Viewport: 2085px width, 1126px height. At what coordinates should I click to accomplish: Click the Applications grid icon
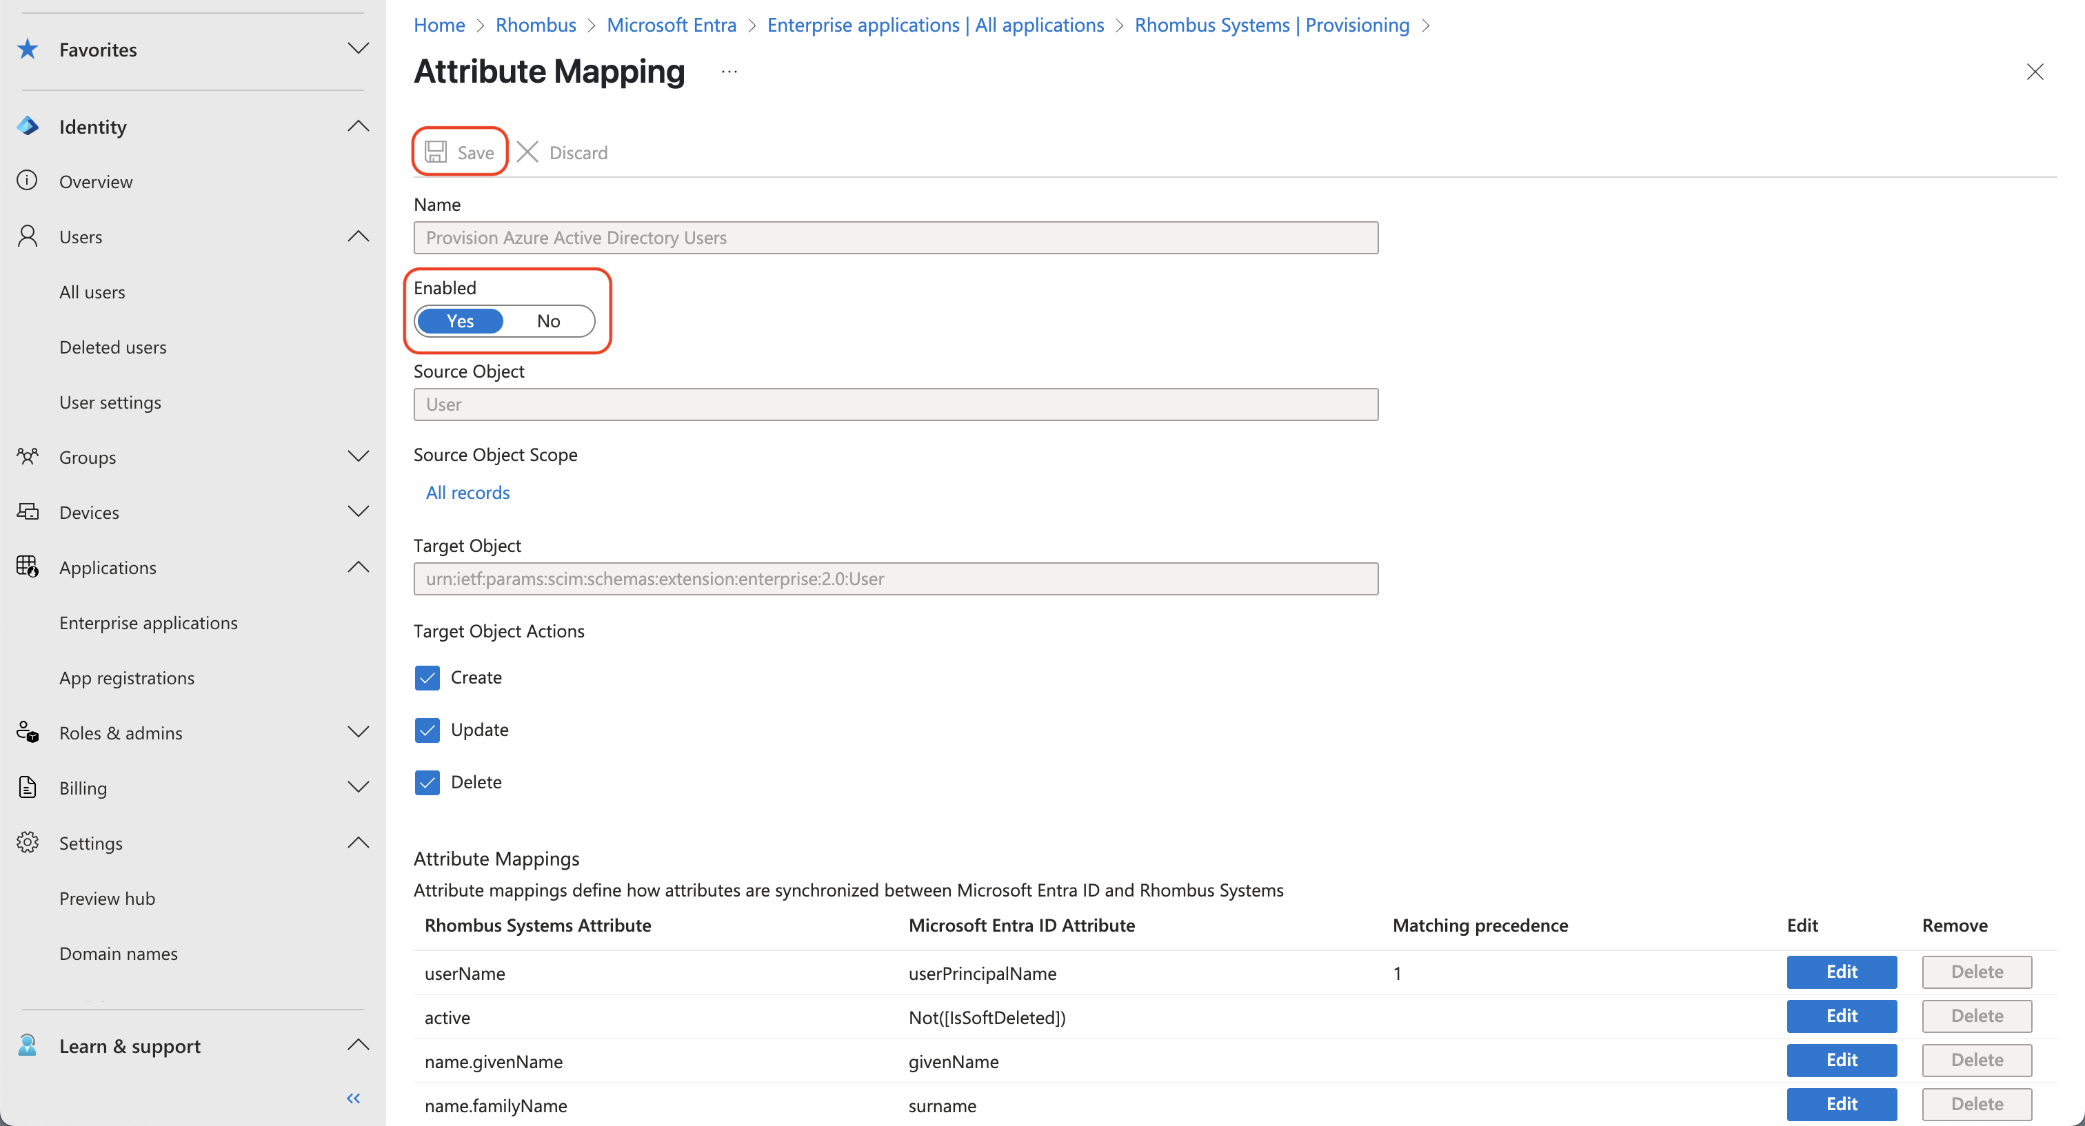coord(28,566)
